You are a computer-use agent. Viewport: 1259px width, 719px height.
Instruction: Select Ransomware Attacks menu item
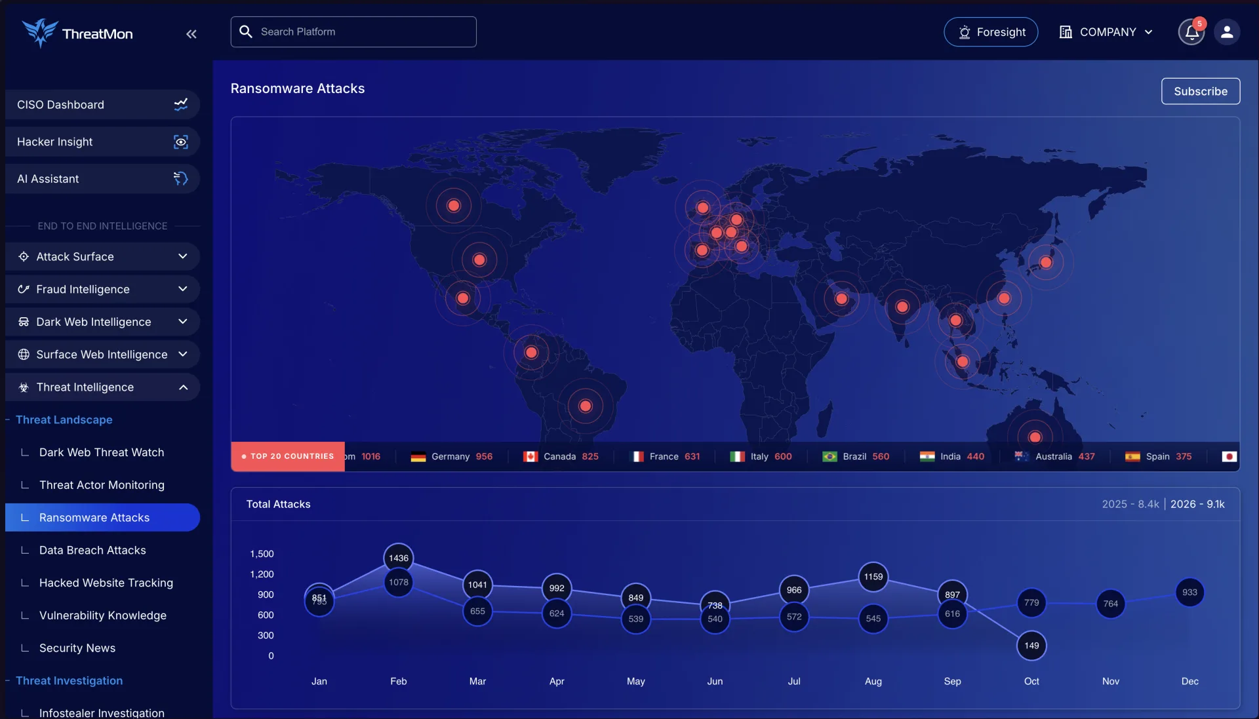(102, 518)
